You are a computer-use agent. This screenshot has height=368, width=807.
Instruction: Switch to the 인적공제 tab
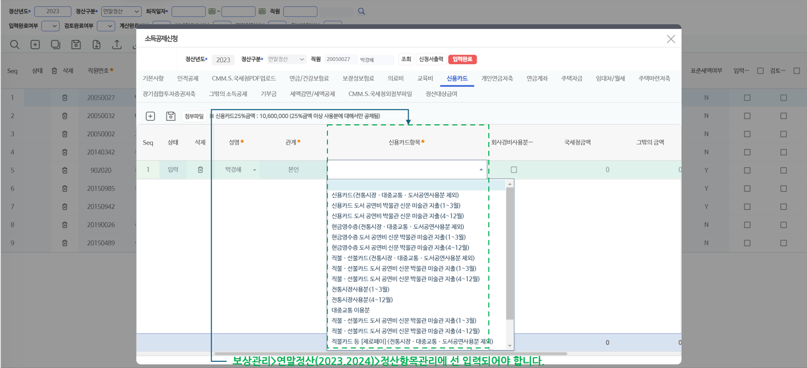[188, 78]
